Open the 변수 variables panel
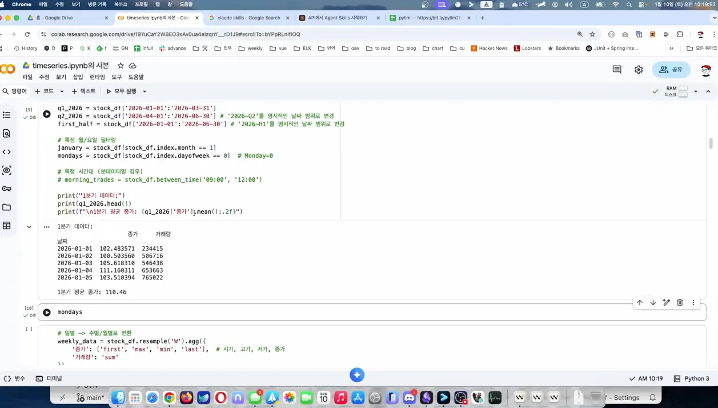 tap(15, 378)
